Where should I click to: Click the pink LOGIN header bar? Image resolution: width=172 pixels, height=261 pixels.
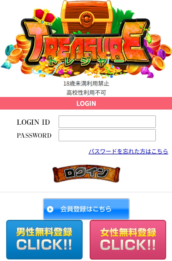[x=86, y=103]
